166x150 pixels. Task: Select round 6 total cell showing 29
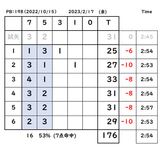[108, 122]
